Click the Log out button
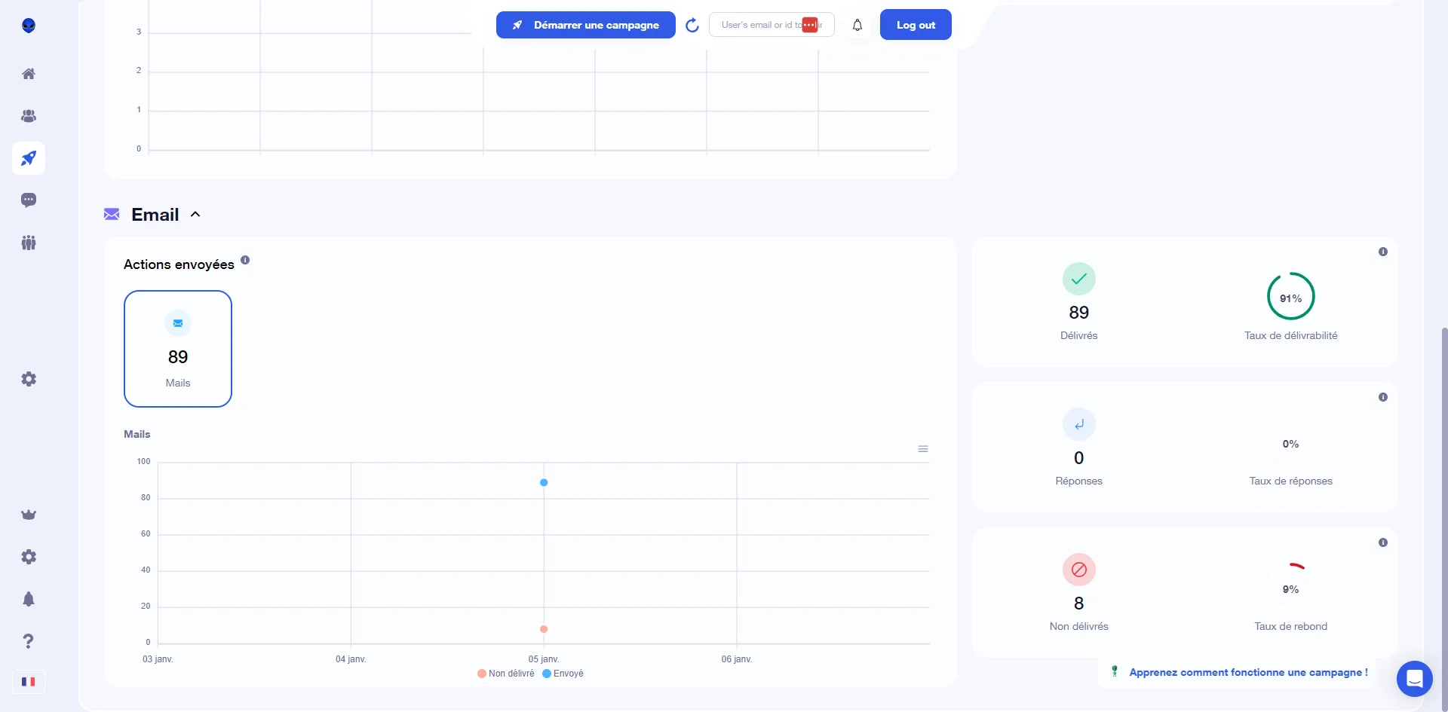 [x=916, y=25]
